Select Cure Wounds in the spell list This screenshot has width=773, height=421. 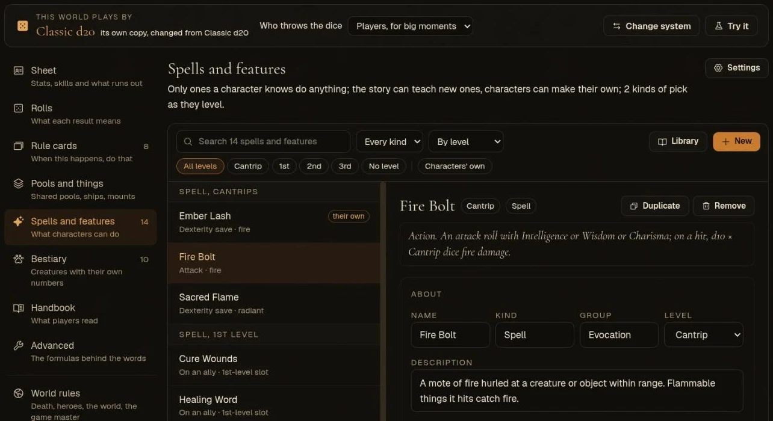coord(274,365)
